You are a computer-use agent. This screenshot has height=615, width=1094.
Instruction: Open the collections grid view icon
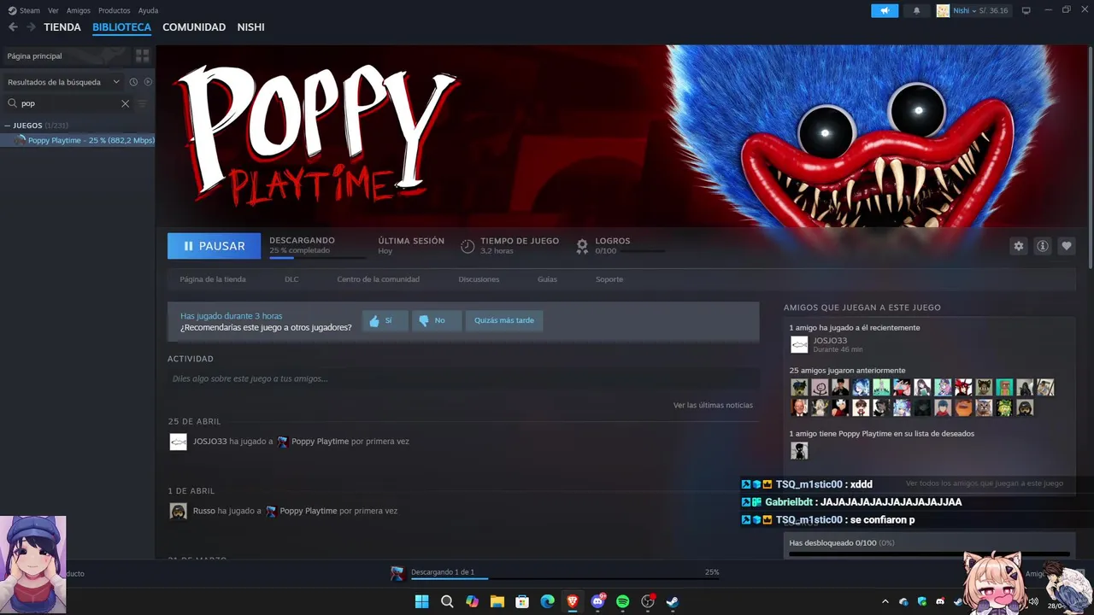[x=142, y=56]
